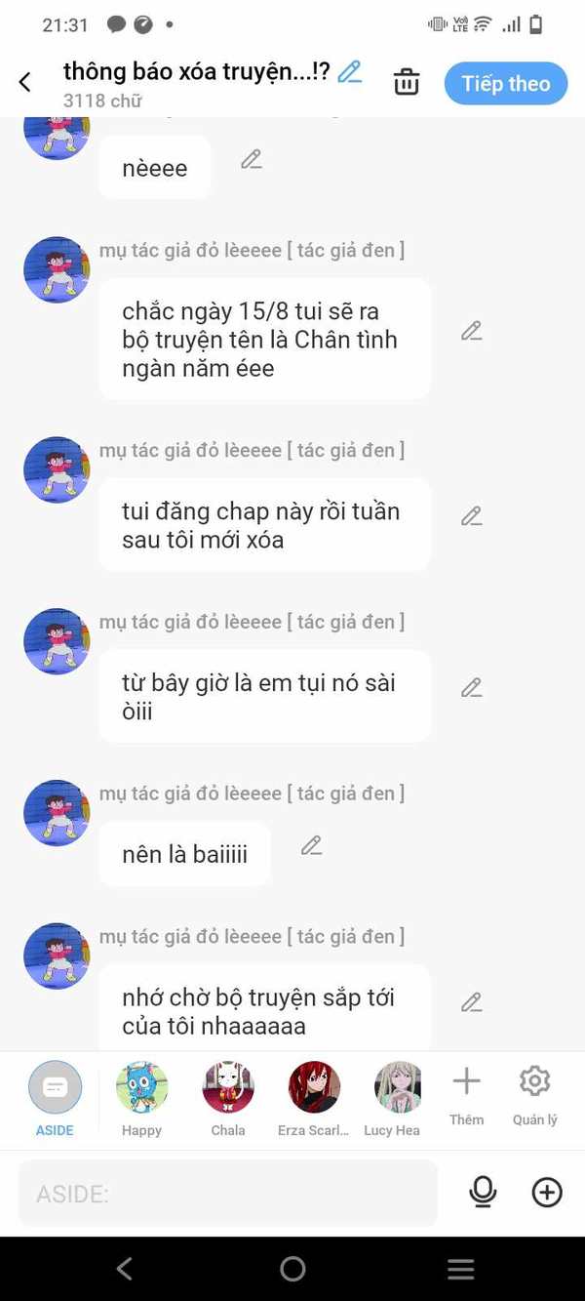
Task: Edit the "từ bây giờ" message
Action: click(x=472, y=688)
